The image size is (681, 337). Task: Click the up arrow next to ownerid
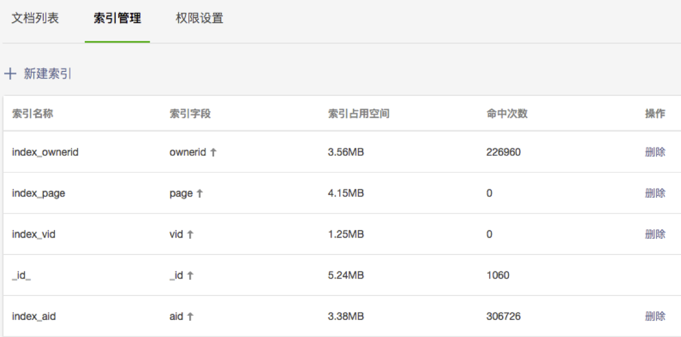point(213,153)
